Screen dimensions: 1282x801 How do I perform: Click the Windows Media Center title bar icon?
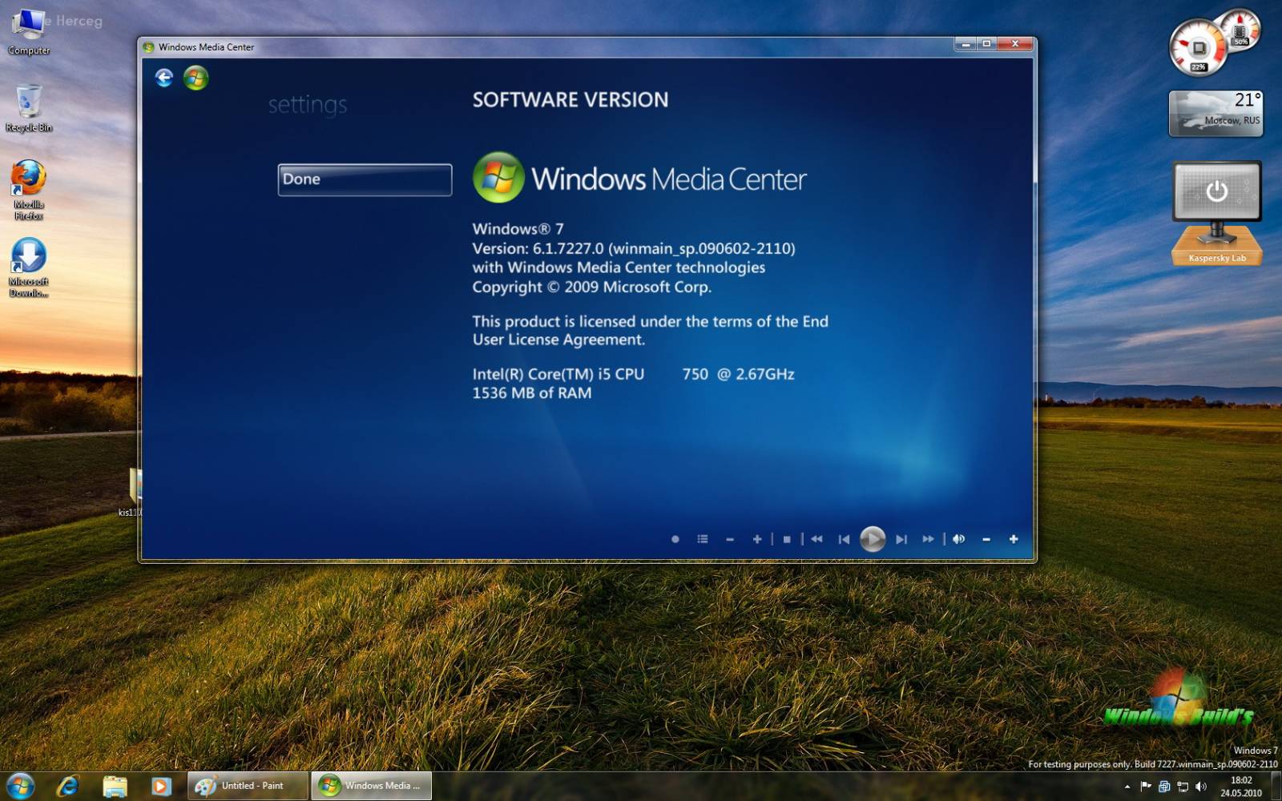pyautogui.click(x=148, y=47)
